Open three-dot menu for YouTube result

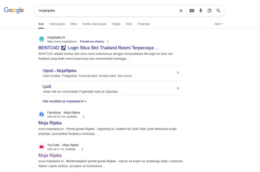[82, 149]
